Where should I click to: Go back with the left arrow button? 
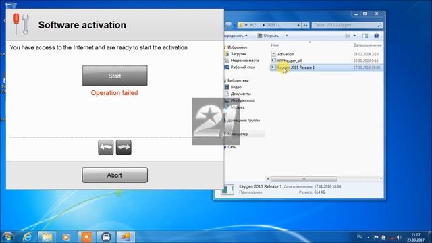click(106, 147)
